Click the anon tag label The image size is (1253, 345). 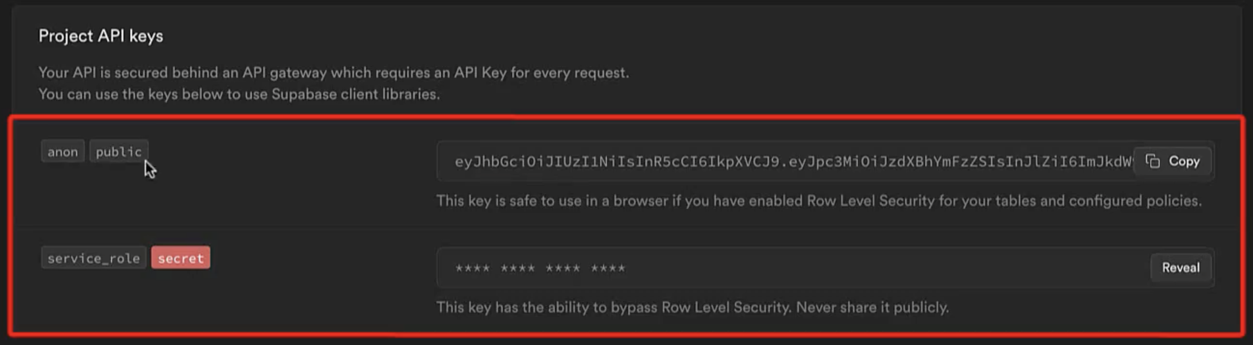point(63,152)
